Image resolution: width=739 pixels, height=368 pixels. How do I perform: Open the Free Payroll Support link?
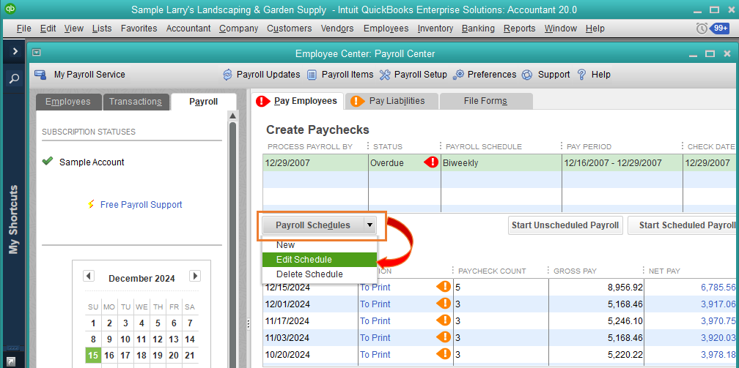(141, 205)
